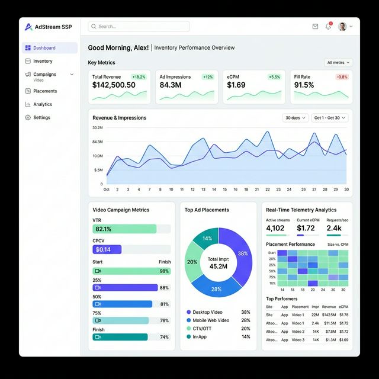This screenshot has height=379, width=379.
Task: Open the Campaigns section
Action: [x=44, y=74]
